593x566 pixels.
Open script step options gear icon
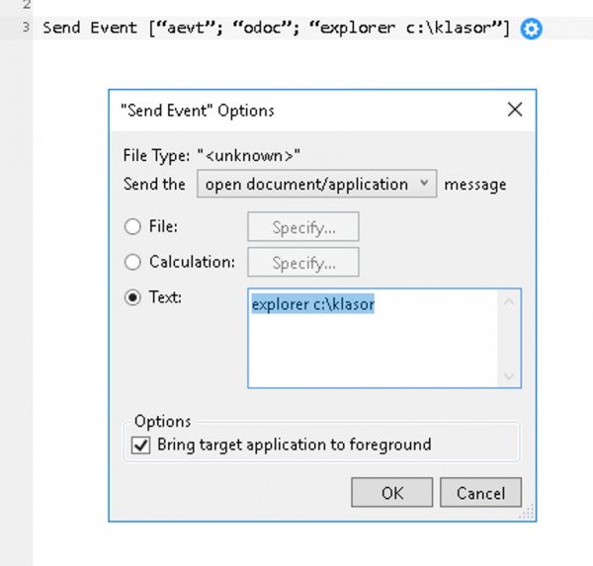coord(531,29)
